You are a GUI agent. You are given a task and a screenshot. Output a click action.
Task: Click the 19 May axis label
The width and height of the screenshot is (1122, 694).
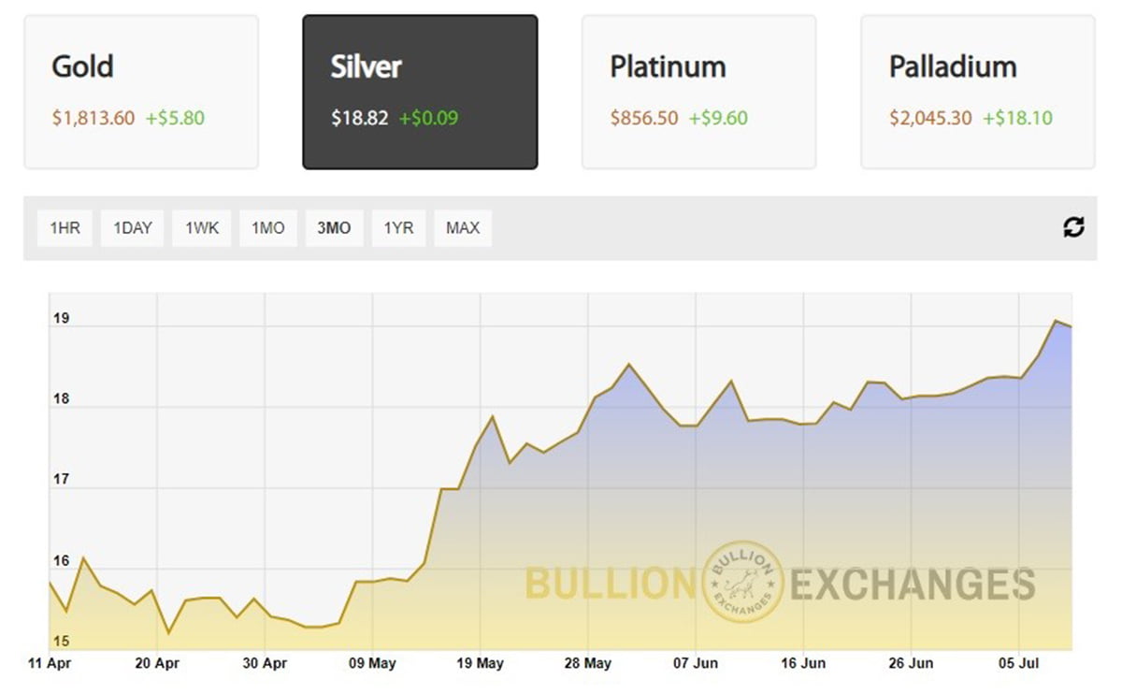(480, 662)
